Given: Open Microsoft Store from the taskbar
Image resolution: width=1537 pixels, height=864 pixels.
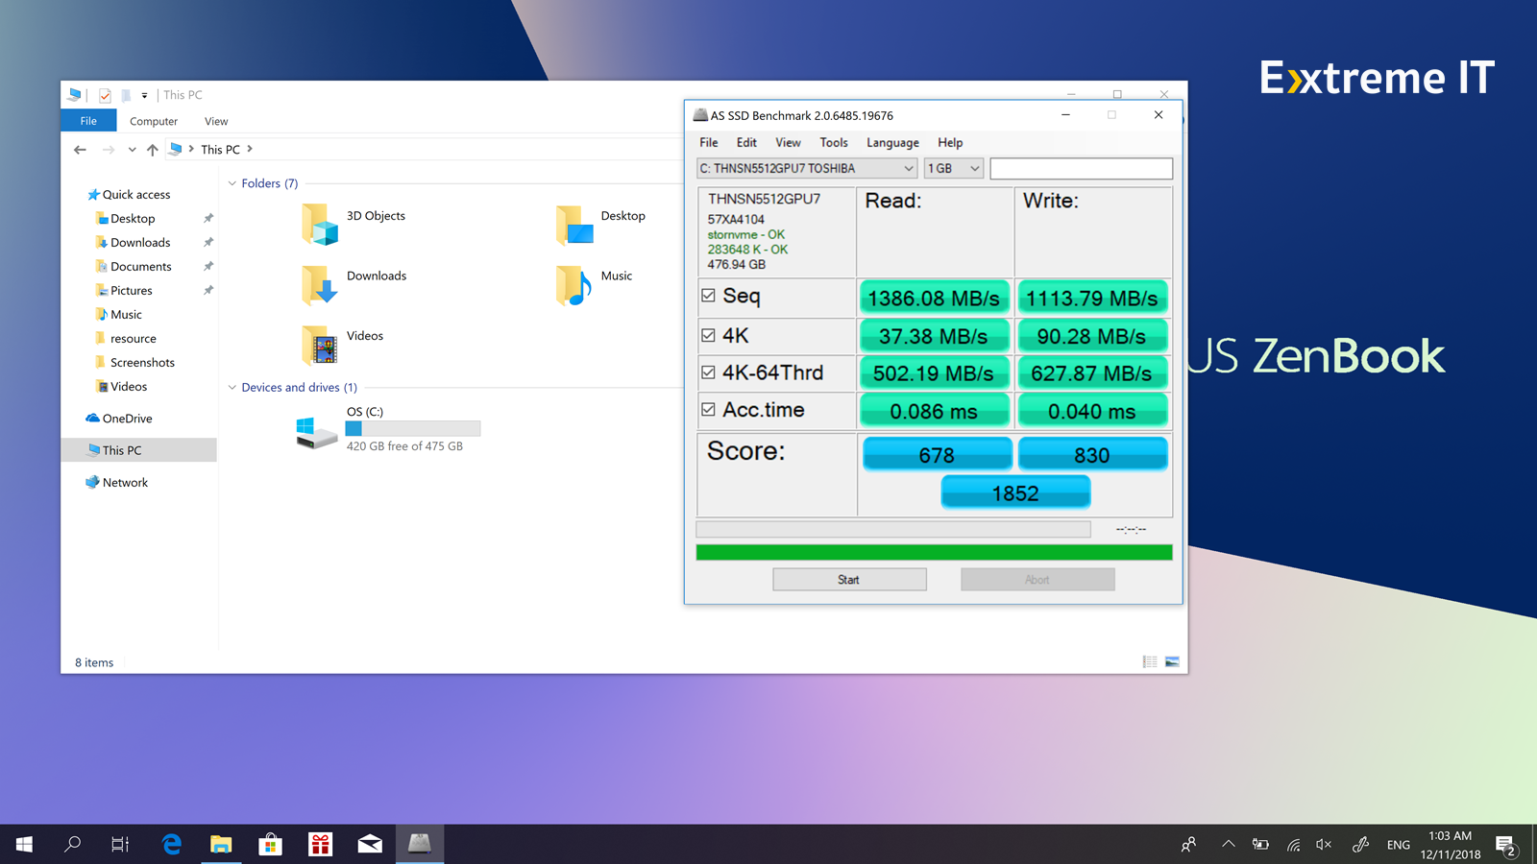Looking at the screenshot, I should pos(271,844).
